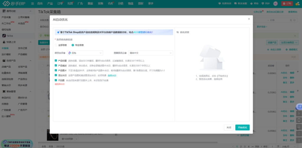Open the 任务记录 link
Viewport: 302px width, 148px height.
pyautogui.click(x=258, y=12)
